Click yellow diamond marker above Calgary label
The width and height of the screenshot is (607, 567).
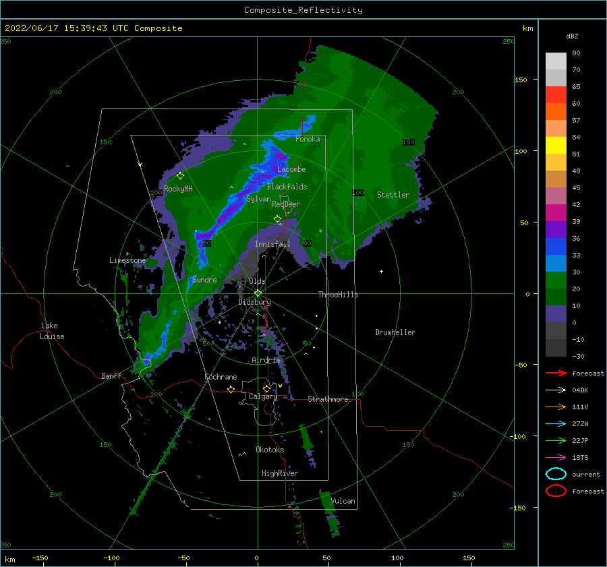266,388
